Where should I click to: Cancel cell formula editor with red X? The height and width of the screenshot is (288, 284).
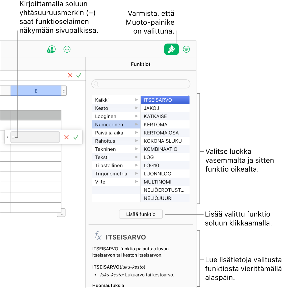[x=66, y=137]
